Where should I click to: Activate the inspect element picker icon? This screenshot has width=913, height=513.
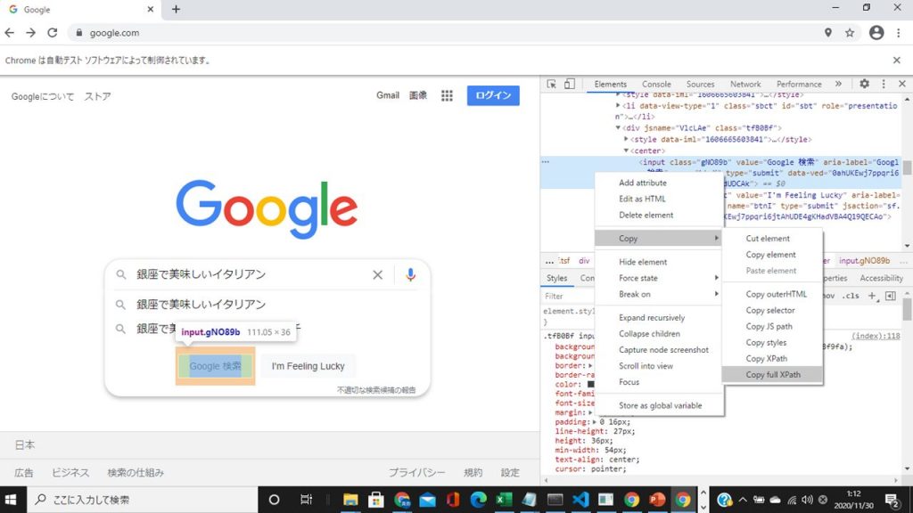551,84
